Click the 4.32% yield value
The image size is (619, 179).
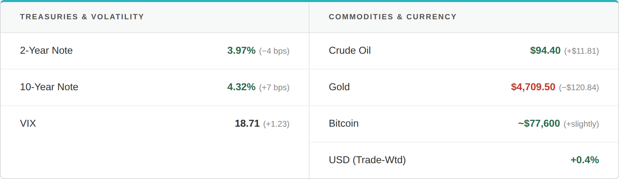point(241,87)
